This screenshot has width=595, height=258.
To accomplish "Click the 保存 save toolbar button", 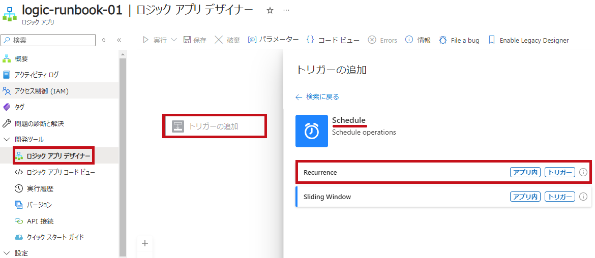I will click(195, 40).
